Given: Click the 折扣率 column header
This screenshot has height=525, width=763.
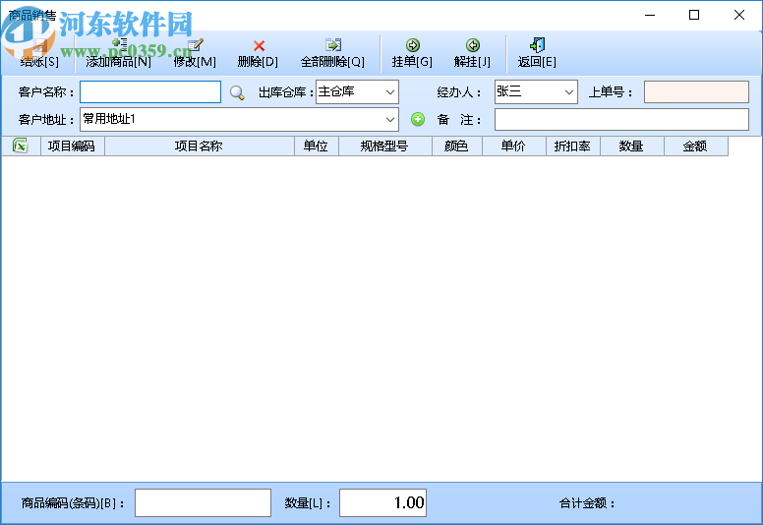Looking at the screenshot, I should (x=573, y=146).
